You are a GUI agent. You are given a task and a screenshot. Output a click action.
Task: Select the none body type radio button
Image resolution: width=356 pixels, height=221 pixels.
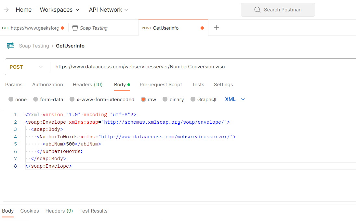pos(11,100)
